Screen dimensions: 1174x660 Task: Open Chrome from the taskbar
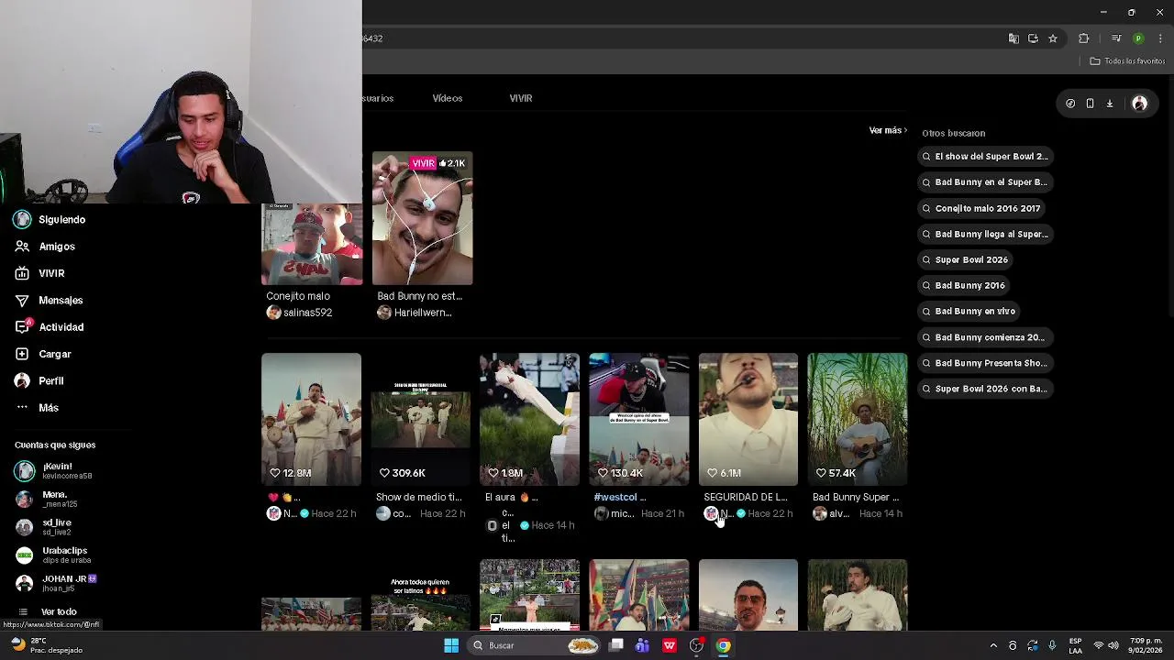[724, 645]
